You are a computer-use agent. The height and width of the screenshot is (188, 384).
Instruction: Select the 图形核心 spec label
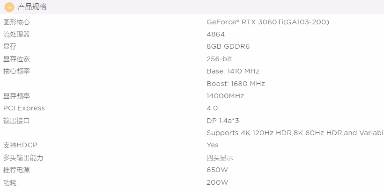pyautogui.click(x=16, y=22)
